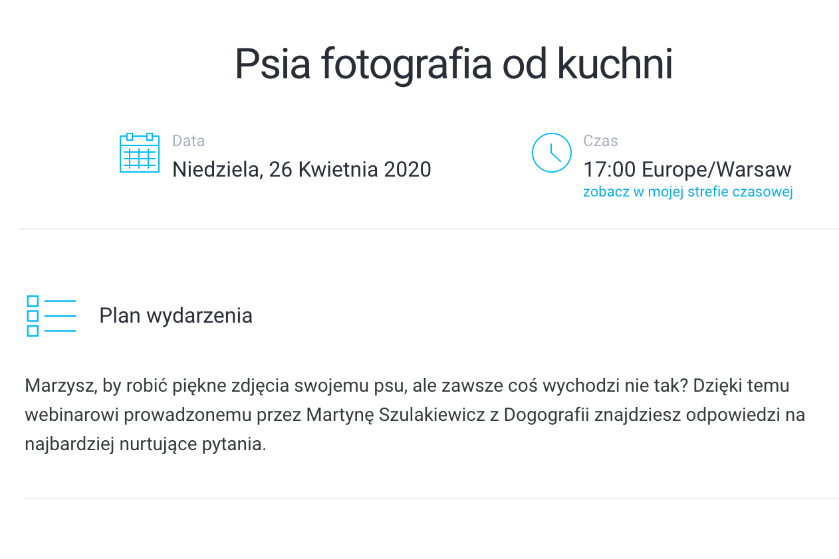
Task: Click the top square in the checklist icon
Action: 33,301
